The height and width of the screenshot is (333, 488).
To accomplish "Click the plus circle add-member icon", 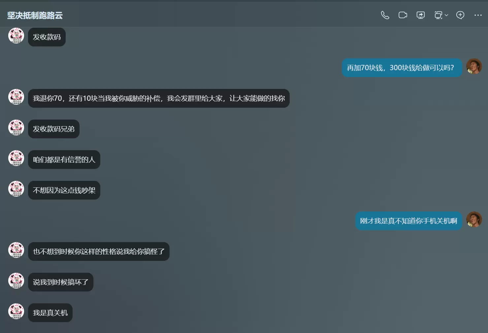I will 460,15.
